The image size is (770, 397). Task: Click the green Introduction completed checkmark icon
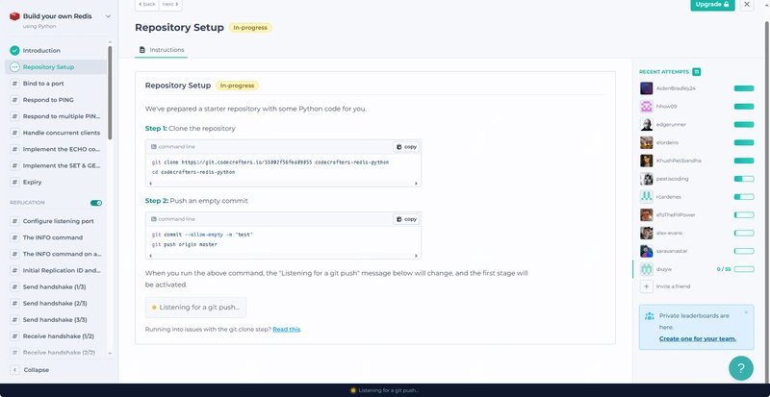(x=14, y=50)
